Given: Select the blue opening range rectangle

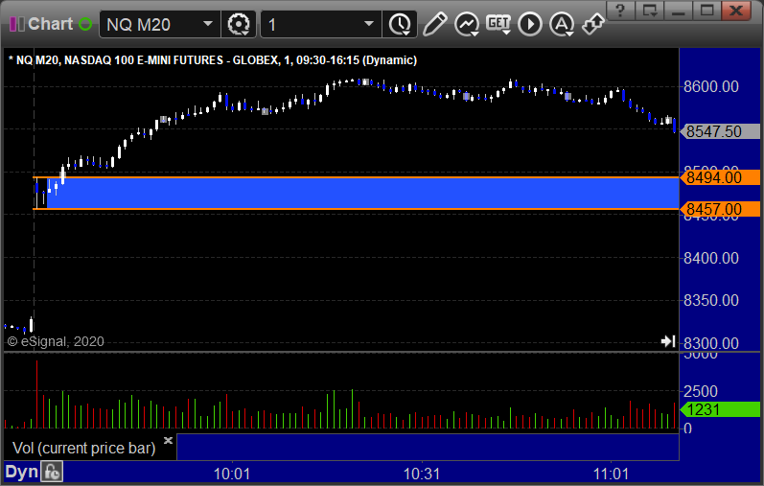Looking at the screenshot, I should [x=362, y=193].
